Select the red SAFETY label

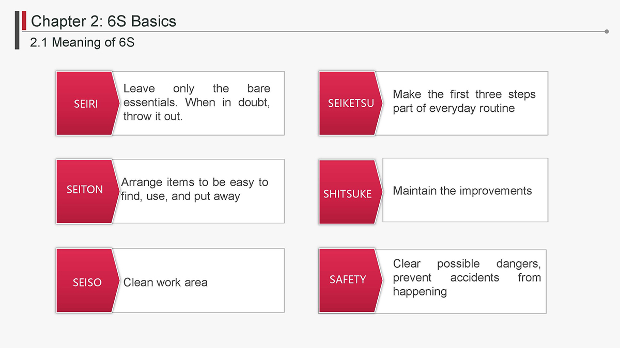[348, 280]
